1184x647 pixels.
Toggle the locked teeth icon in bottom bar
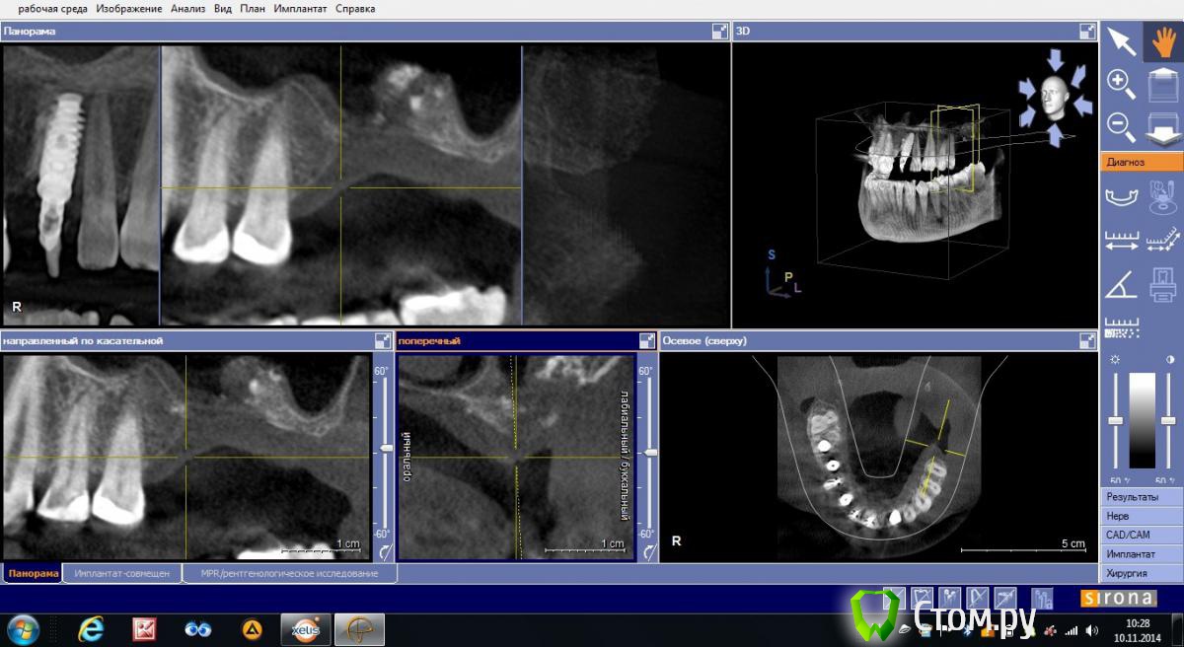[1040, 599]
